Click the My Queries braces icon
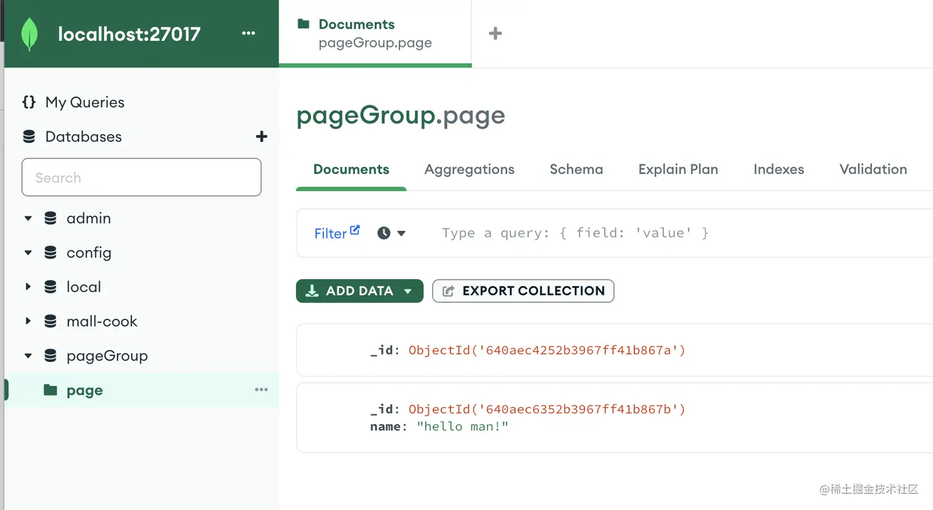The width and height of the screenshot is (933, 510). pyautogui.click(x=29, y=102)
